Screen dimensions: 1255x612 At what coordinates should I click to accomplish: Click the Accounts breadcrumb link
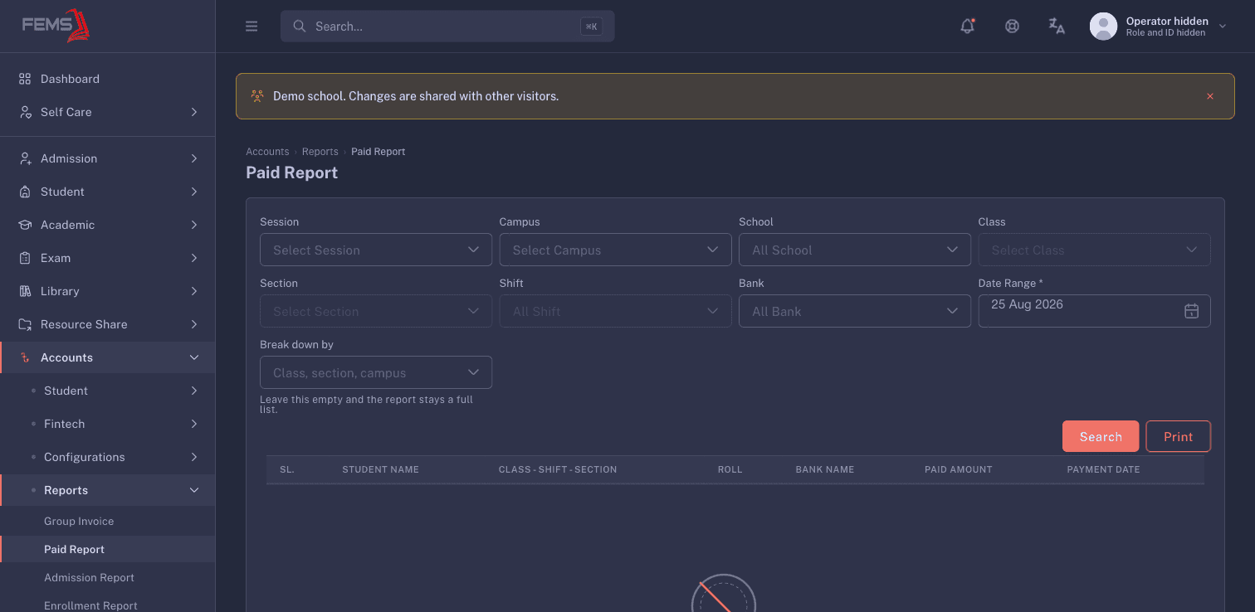pos(267,152)
